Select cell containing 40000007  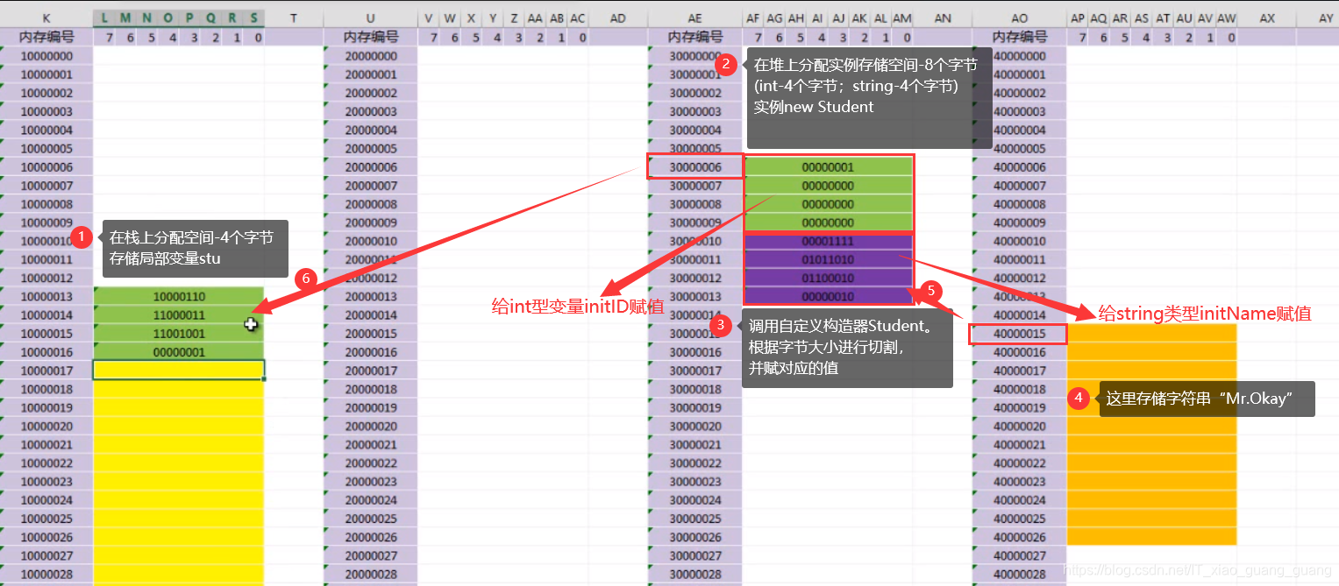click(x=1019, y=186)
